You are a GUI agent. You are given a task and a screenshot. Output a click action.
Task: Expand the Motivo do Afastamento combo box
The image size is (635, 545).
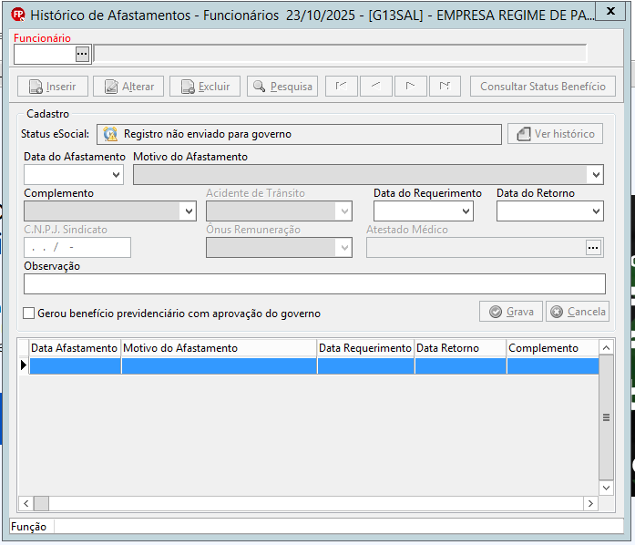(596, 175)
